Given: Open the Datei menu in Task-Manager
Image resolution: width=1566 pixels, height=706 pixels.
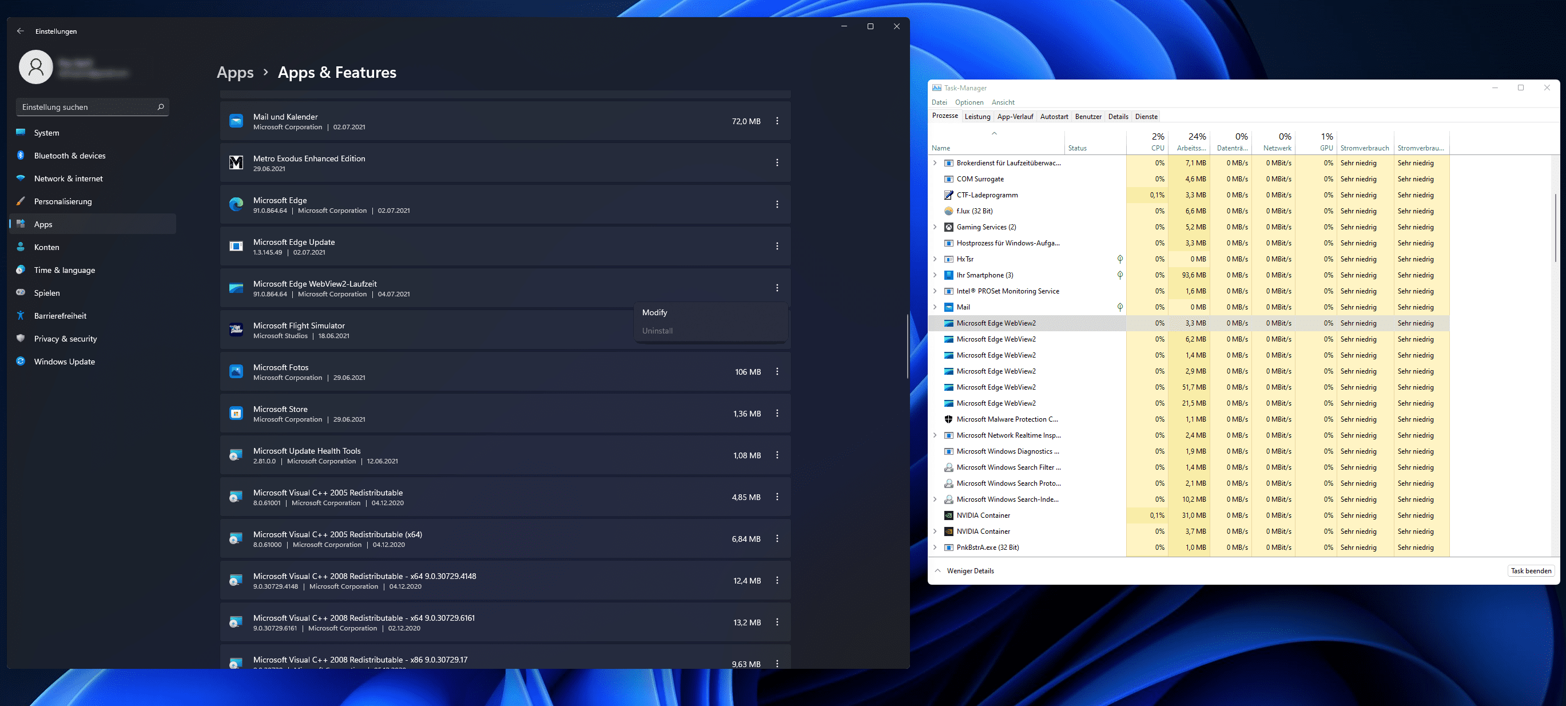Looking at the screenshot, I should (939, 102).
